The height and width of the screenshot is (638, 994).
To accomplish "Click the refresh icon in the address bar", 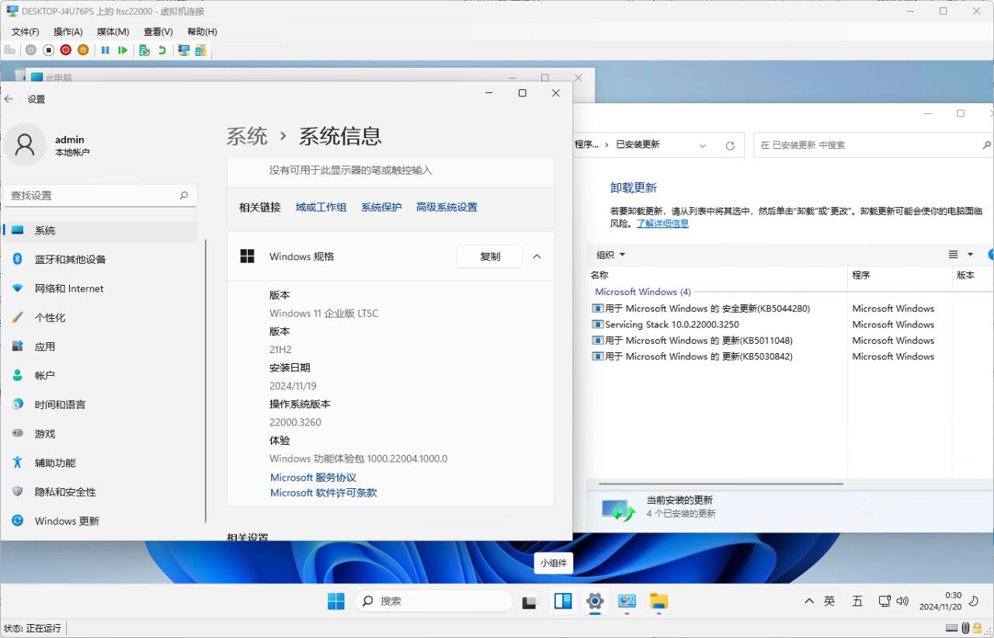I will tap(730, 145).
